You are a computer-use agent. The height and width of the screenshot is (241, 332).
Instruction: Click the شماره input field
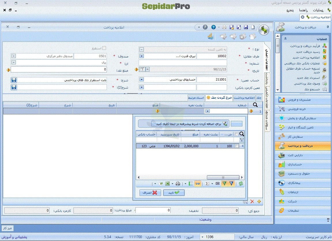pyautogui.click(x=183, y=63)
